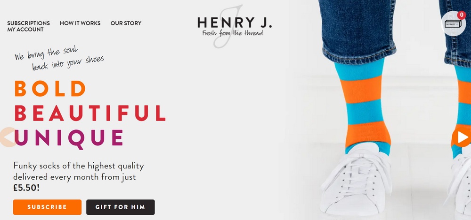This screenshot has height=220, width=471.
Task: Click the £5.50 price text
Action: (26, 188)
